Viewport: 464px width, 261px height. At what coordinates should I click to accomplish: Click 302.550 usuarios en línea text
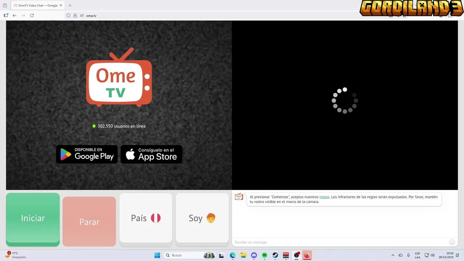pos(121,126)
